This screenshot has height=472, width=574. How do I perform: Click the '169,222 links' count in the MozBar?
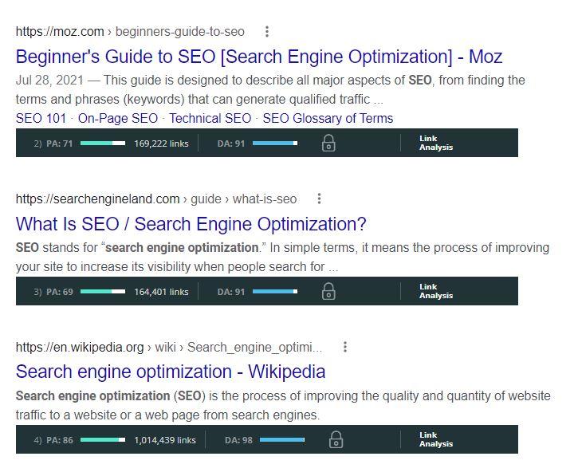pos(161,144)
